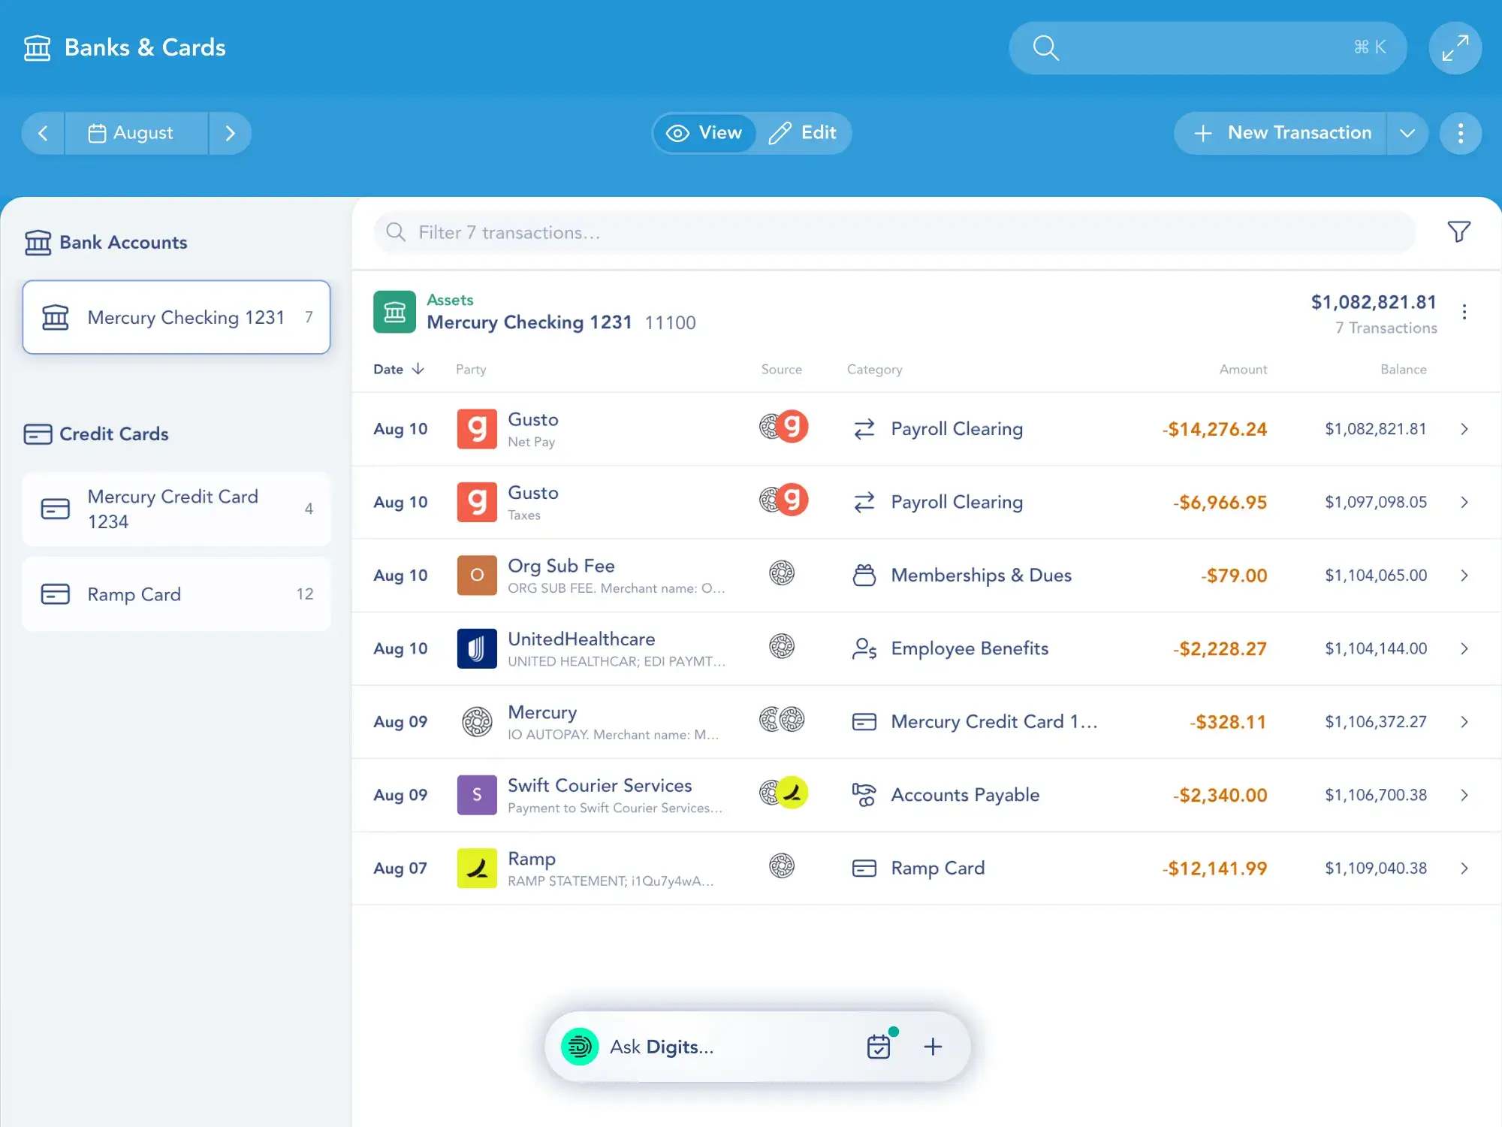
Task: Open the August month picker
Action: [136, 133]
